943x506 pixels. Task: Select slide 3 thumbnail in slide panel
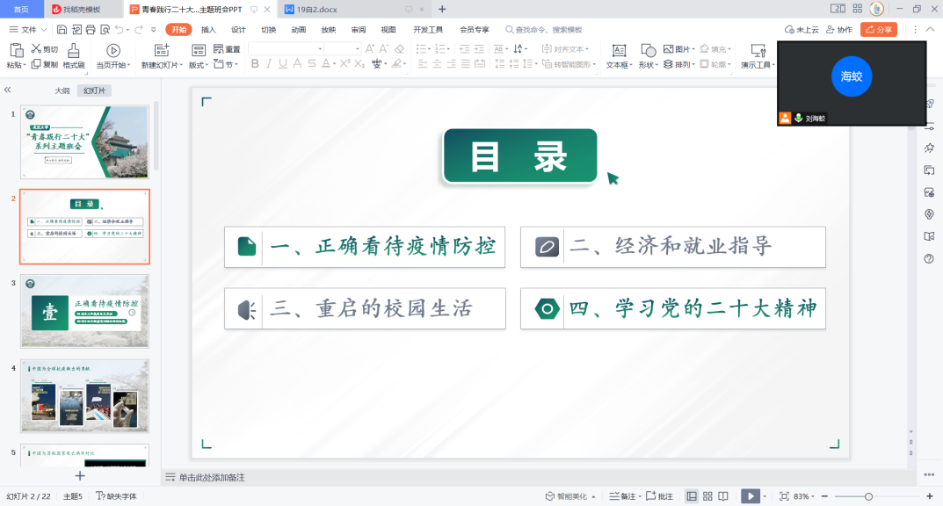point(85,311)
